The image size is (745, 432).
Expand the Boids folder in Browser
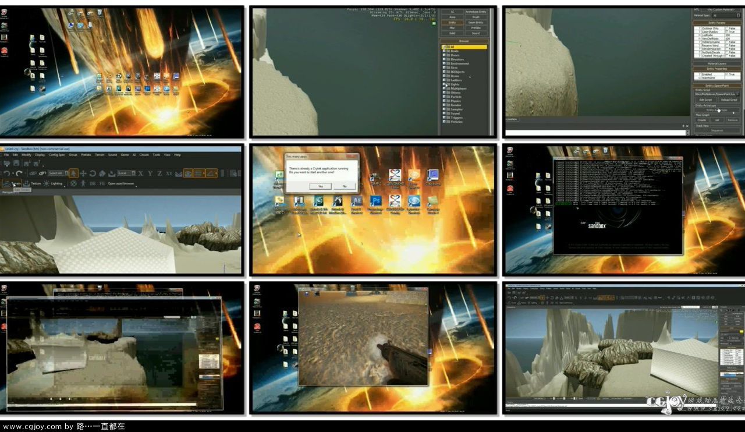(x=445, y=51)
